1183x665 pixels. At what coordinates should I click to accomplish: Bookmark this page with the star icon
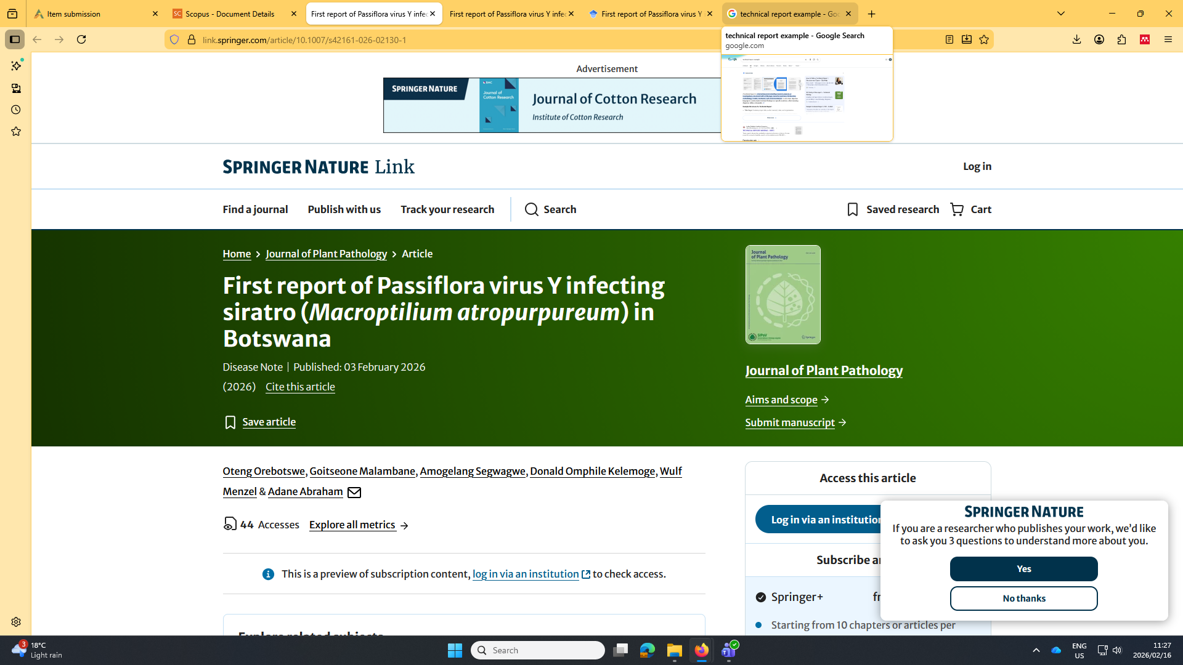point(984,39)
